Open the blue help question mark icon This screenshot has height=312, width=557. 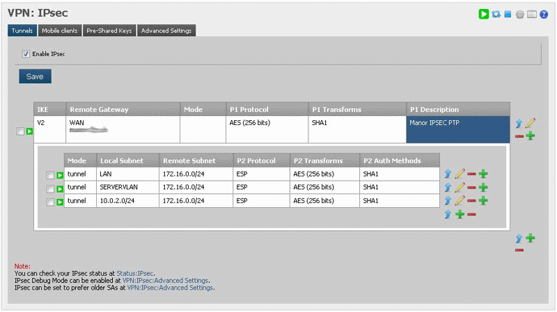[544, 14]
